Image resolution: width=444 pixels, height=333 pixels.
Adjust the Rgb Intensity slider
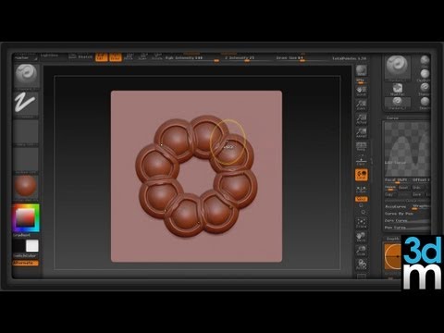191,58
